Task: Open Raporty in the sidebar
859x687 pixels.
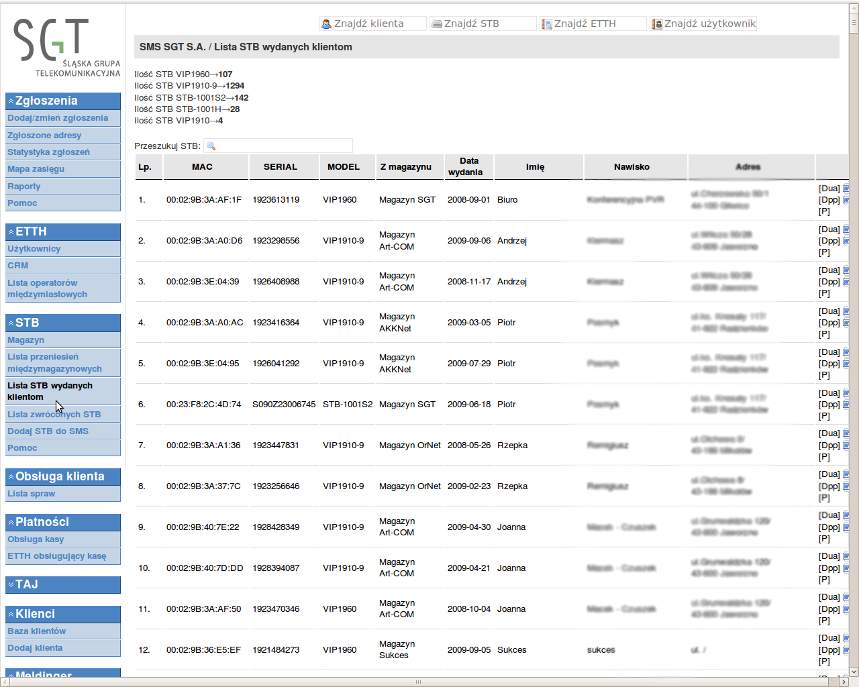Action: click(x=63, y=187)
